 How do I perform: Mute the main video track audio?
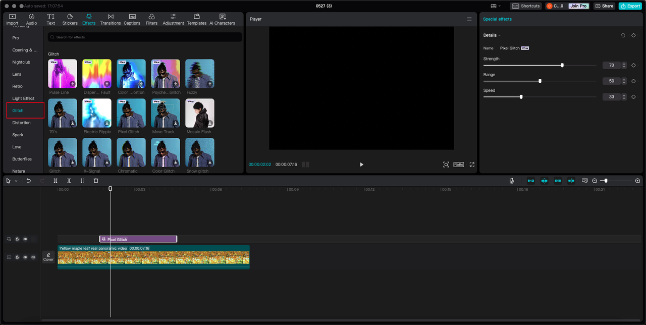[x=33, y=257]
